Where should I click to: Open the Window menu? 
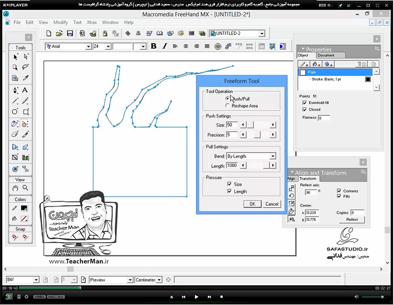point(110,22)
